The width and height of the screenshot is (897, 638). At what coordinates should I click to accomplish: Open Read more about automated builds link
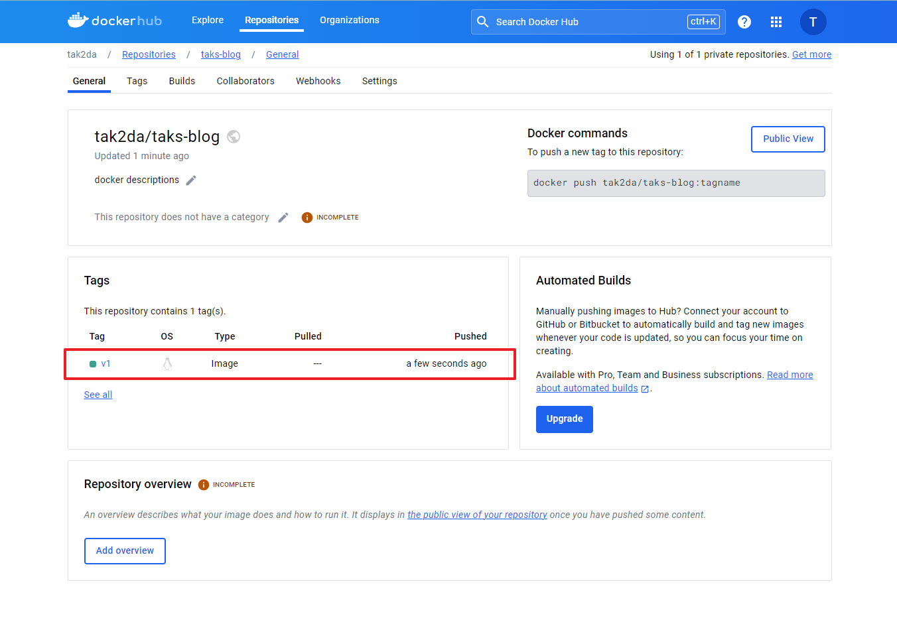pos(790,375)
